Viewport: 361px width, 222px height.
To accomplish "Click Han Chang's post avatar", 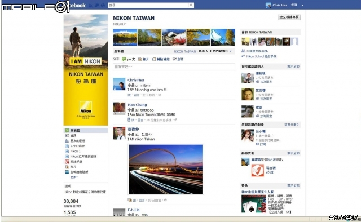I will (x=119, y=109).
